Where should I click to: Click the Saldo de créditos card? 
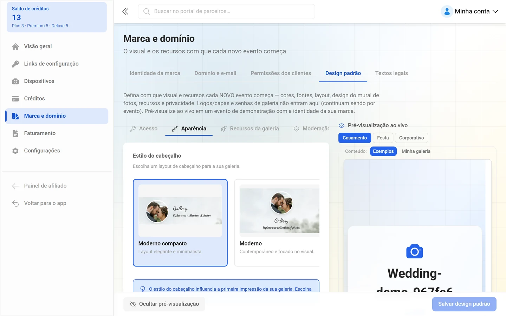(x=57, y=17)
